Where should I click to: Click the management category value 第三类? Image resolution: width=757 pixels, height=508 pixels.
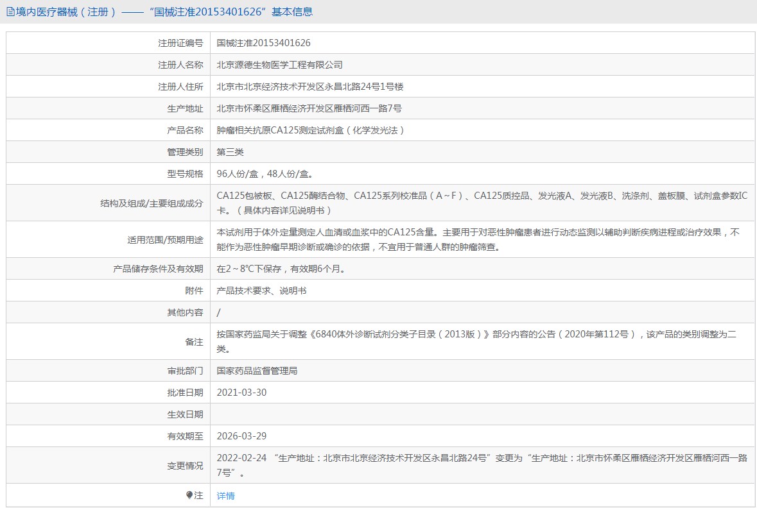coord(230,152)
